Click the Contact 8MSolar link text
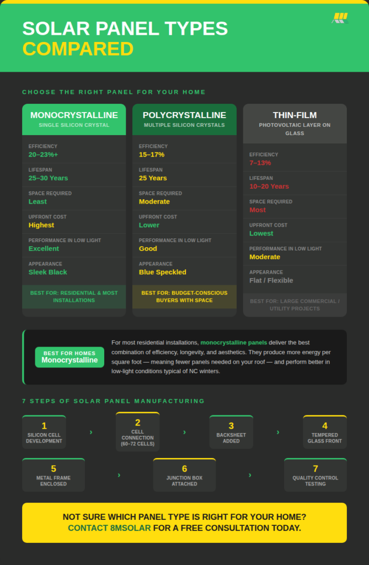Viewport: 369px width, 565px height. pos(109,528)
